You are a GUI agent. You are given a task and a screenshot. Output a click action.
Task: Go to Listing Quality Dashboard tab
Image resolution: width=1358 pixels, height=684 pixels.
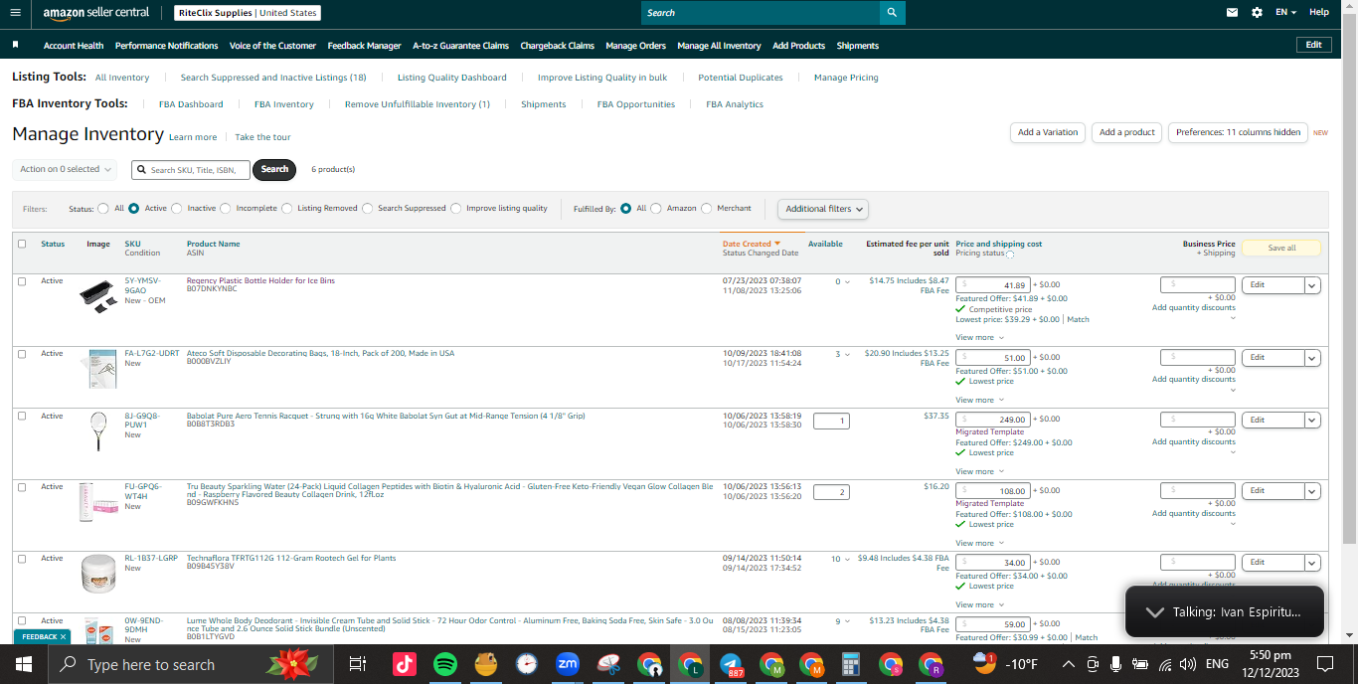[452, 78]
